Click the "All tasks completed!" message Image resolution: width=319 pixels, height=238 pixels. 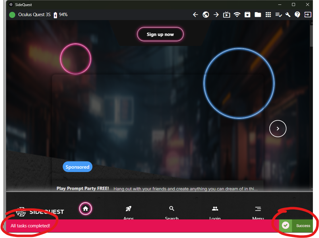click(x=30, y=226)
